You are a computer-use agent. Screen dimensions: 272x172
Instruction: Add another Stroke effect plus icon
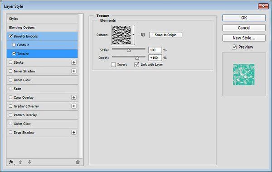tap(74, 62)
